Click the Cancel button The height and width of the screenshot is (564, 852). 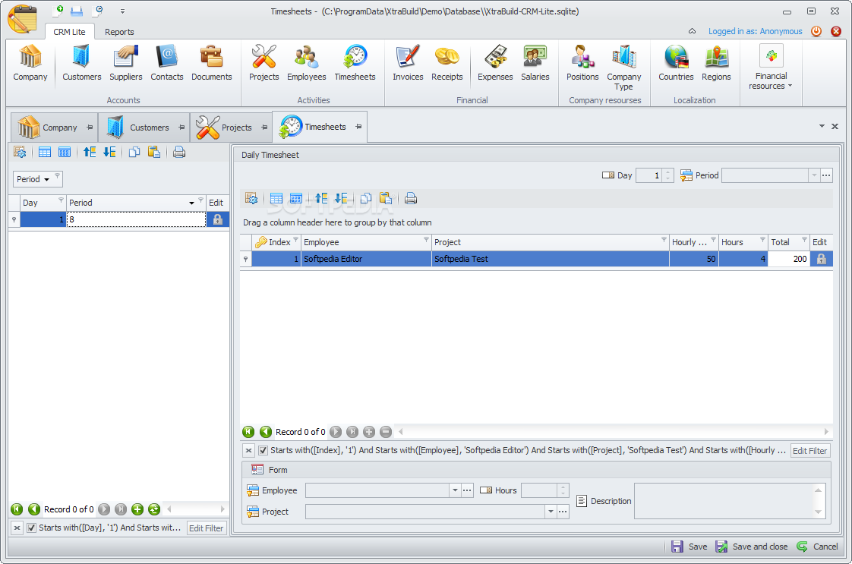[x=817, y=547]
